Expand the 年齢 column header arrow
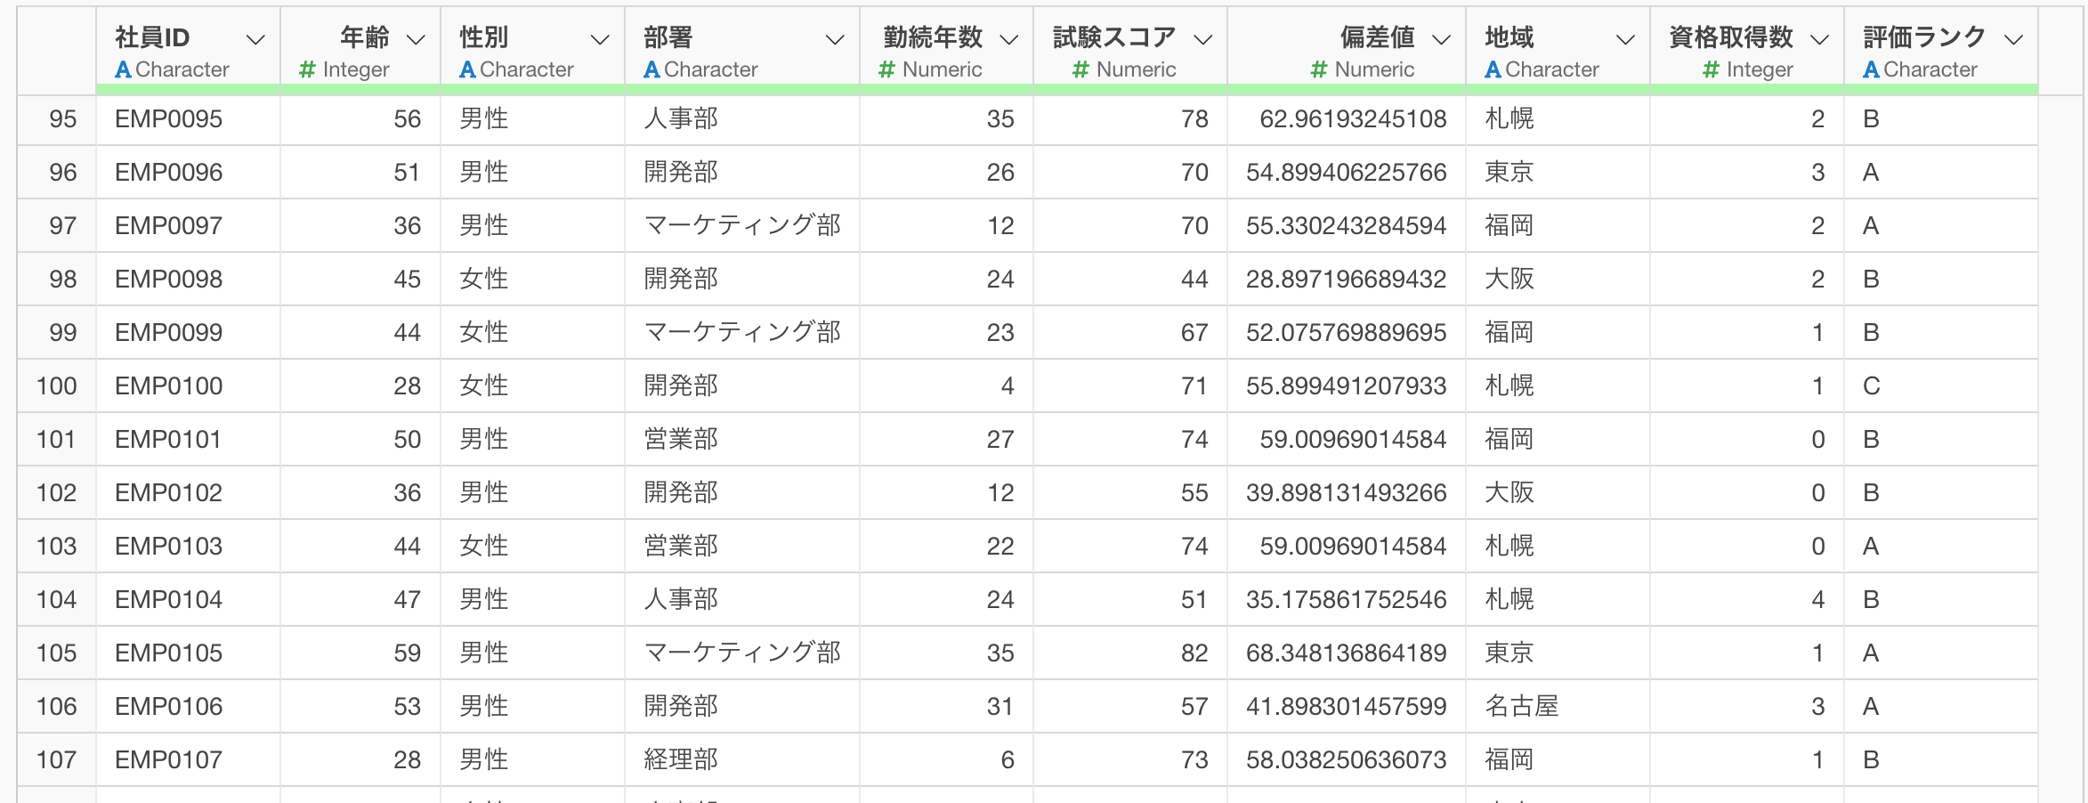 [x=416, y=39]
